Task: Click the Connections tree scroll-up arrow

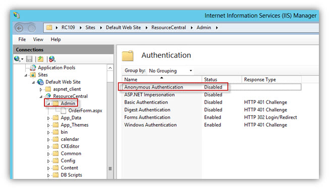Action: click(x=110, y=68)
